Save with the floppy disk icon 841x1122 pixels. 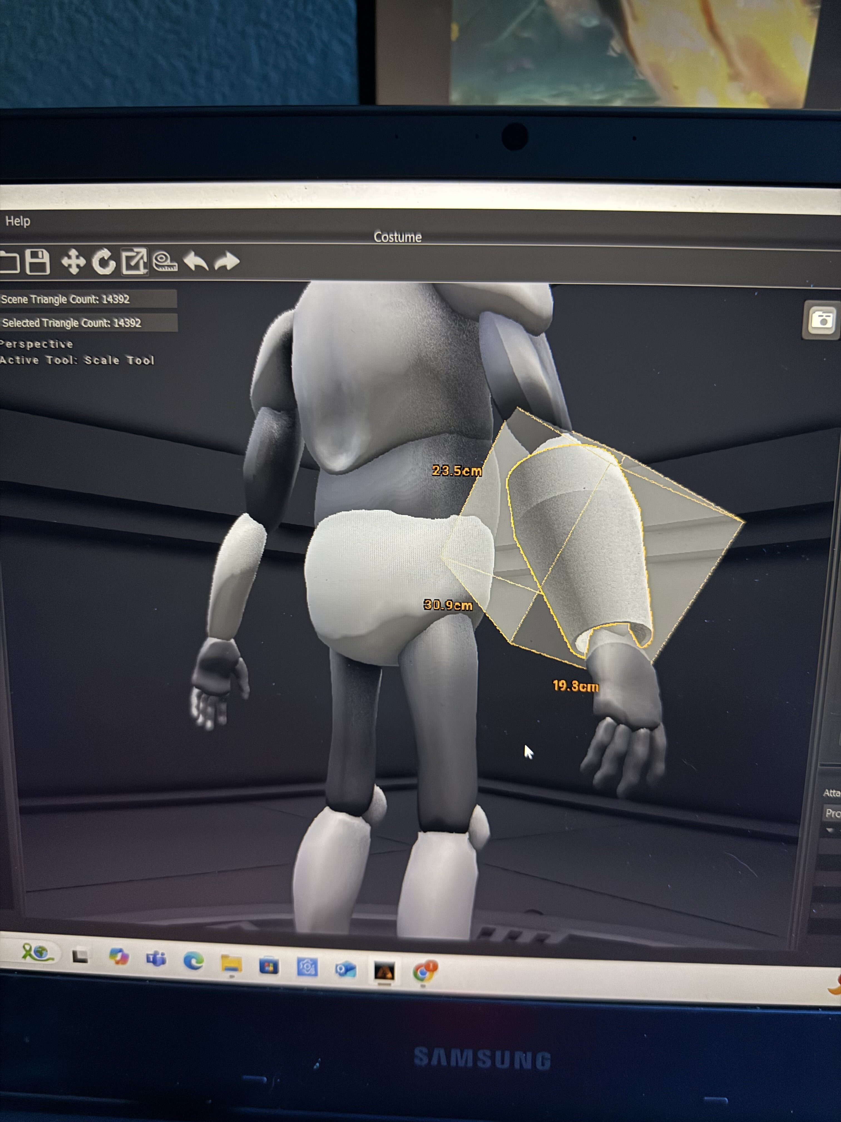point(38,262)
